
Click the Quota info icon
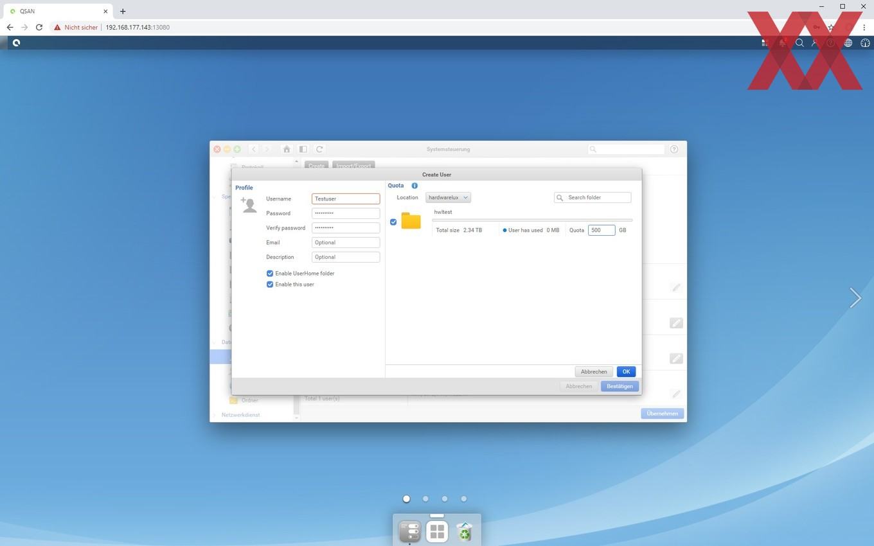click(x=415, y=186)
